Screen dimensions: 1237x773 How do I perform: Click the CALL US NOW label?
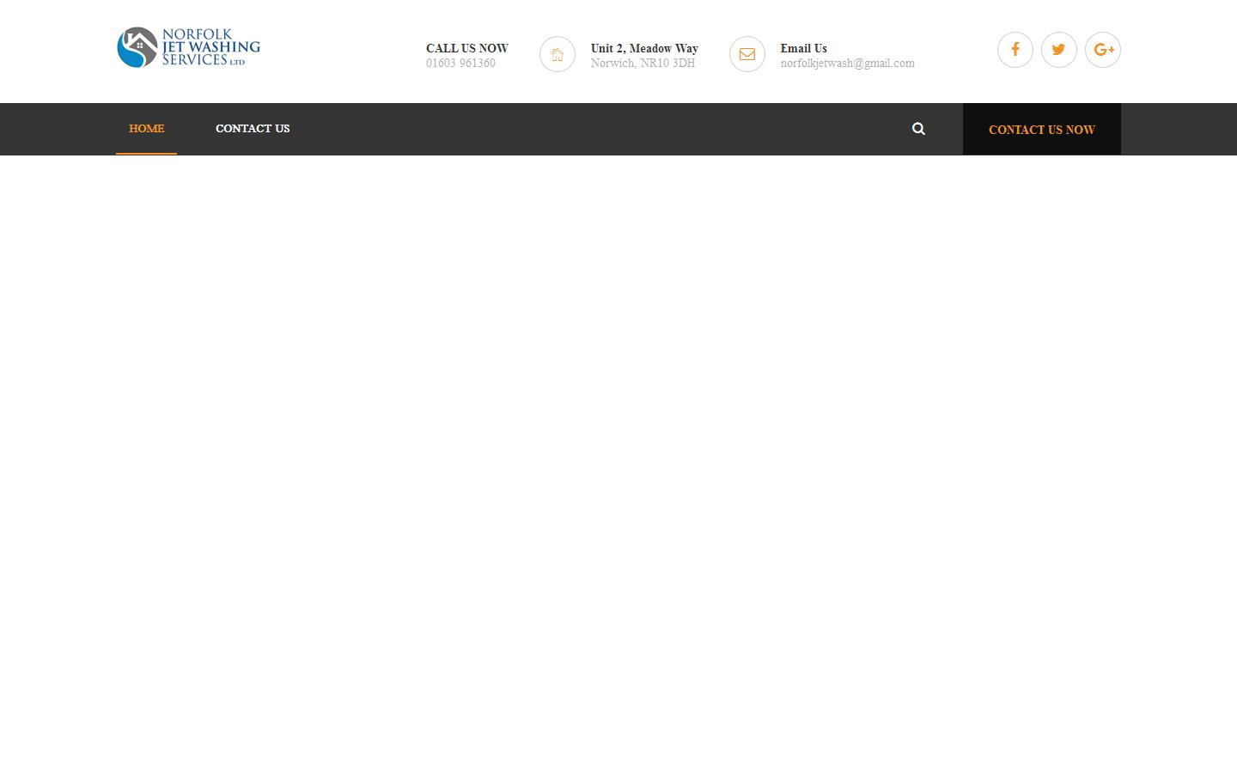point(466,48)
